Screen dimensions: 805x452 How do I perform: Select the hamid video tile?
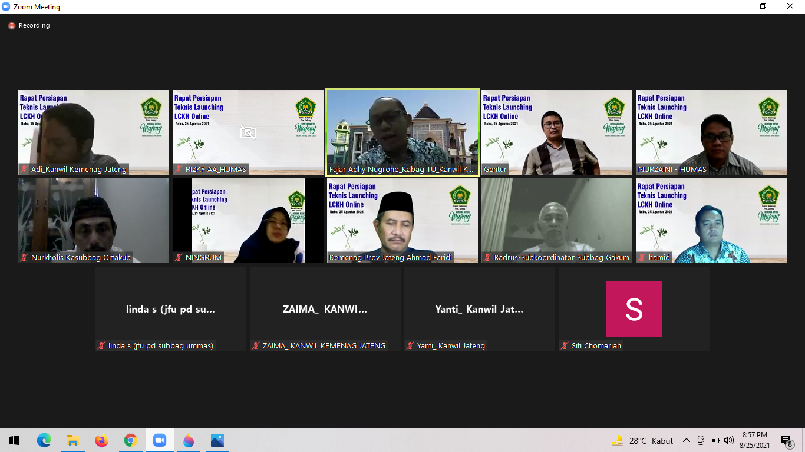[711, 221]
